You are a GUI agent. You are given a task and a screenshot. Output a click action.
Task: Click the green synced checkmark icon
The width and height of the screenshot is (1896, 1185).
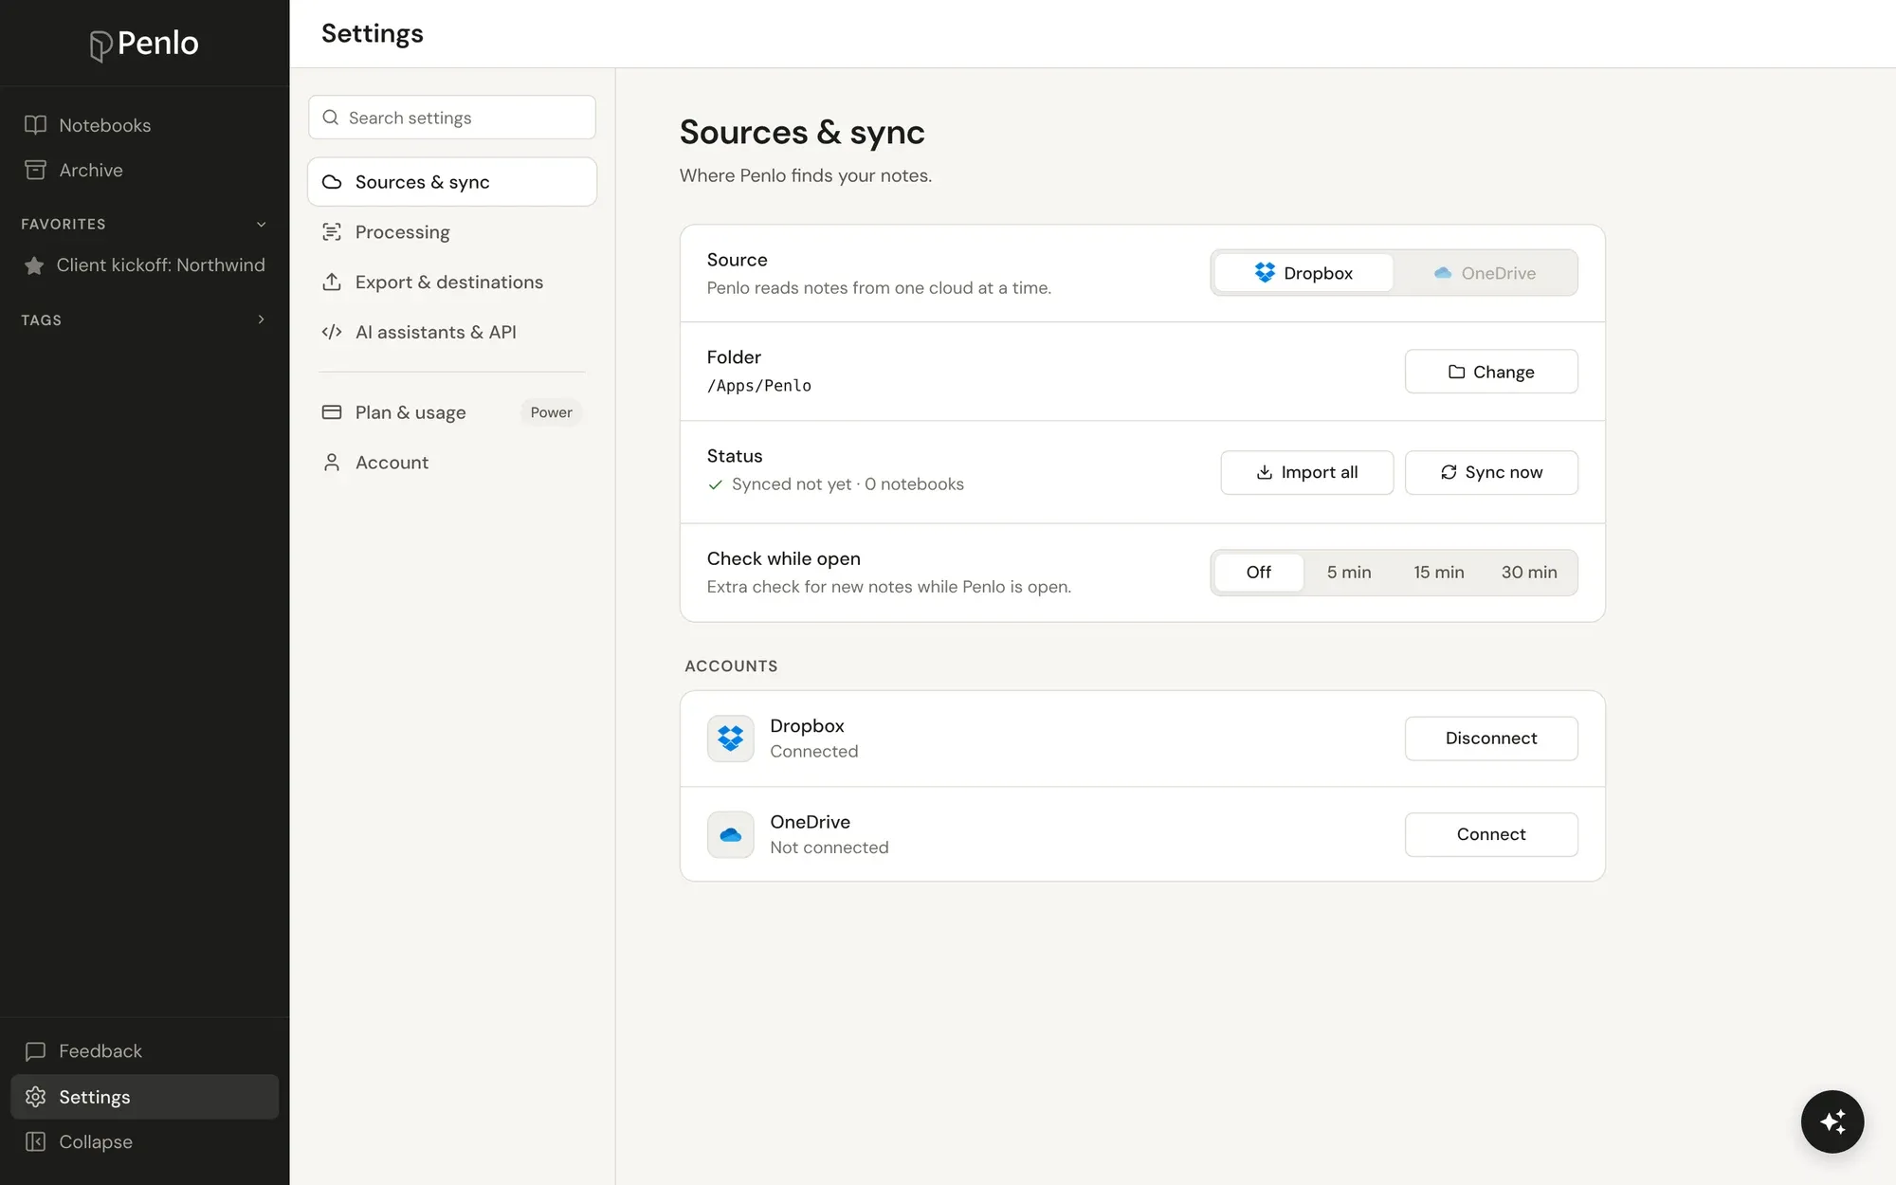coord(716,484)
